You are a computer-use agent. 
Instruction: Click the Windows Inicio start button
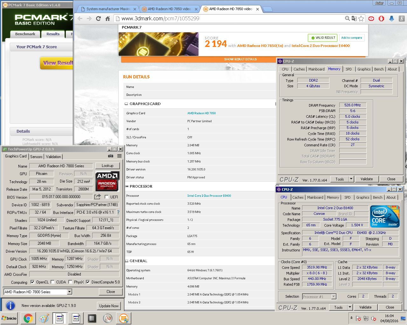[9, 318]
